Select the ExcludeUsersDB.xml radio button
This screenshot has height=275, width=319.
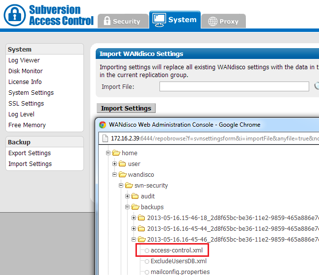[x=147, y=261]
